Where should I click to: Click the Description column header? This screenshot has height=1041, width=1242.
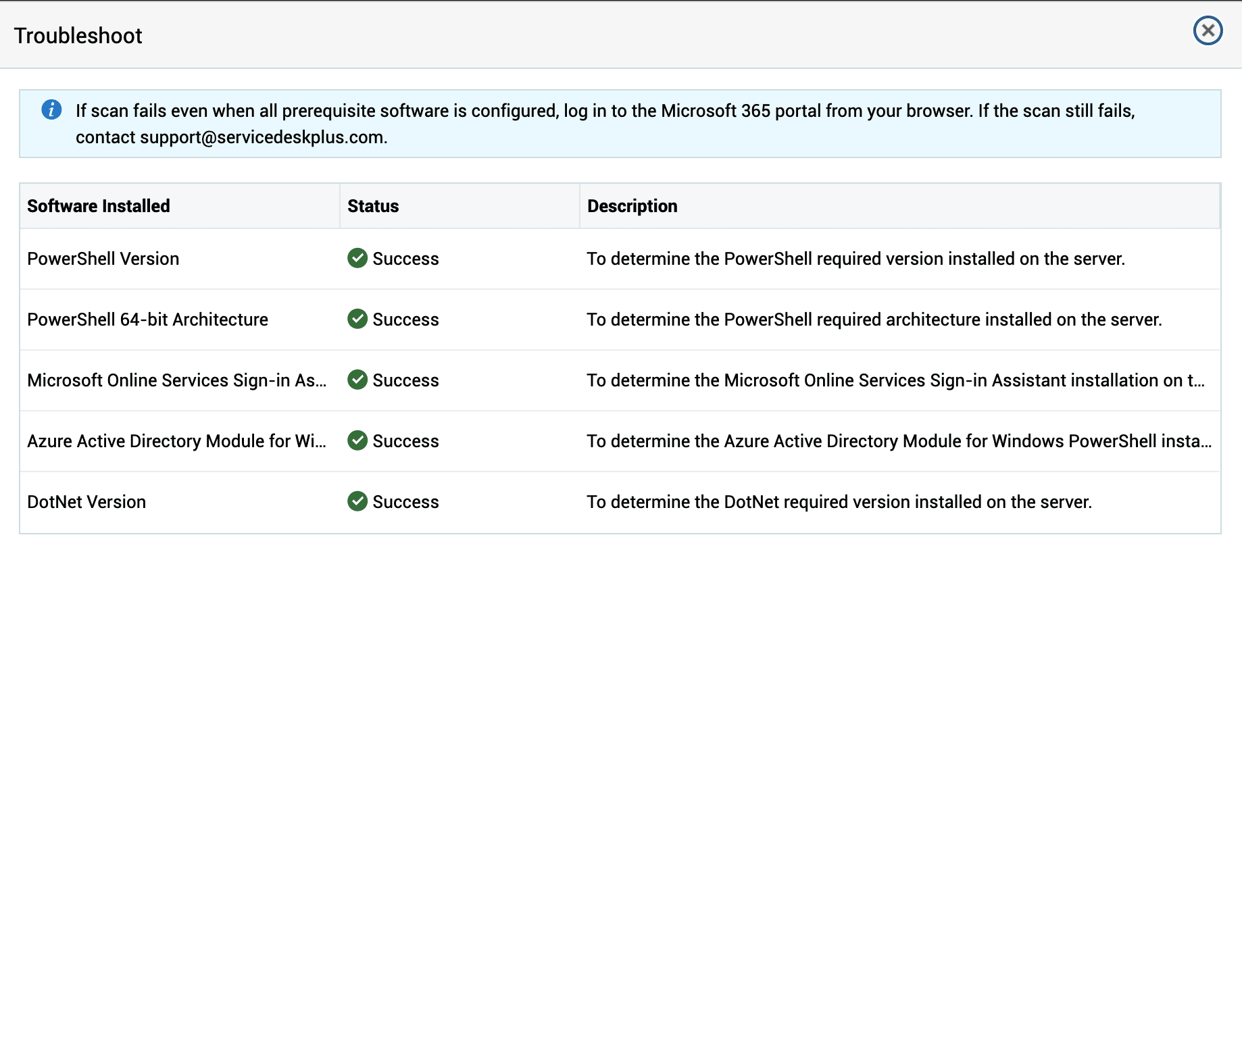point(632,206)
